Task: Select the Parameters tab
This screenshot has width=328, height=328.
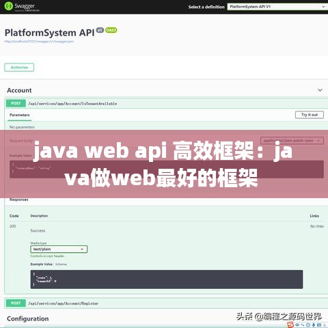Action: click(20, 115)
